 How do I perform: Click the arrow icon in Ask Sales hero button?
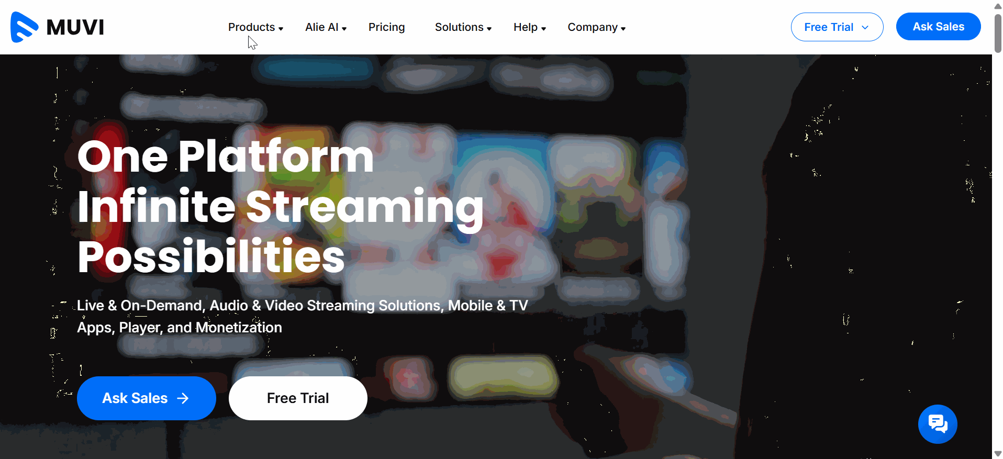click(x=183, y=398)
